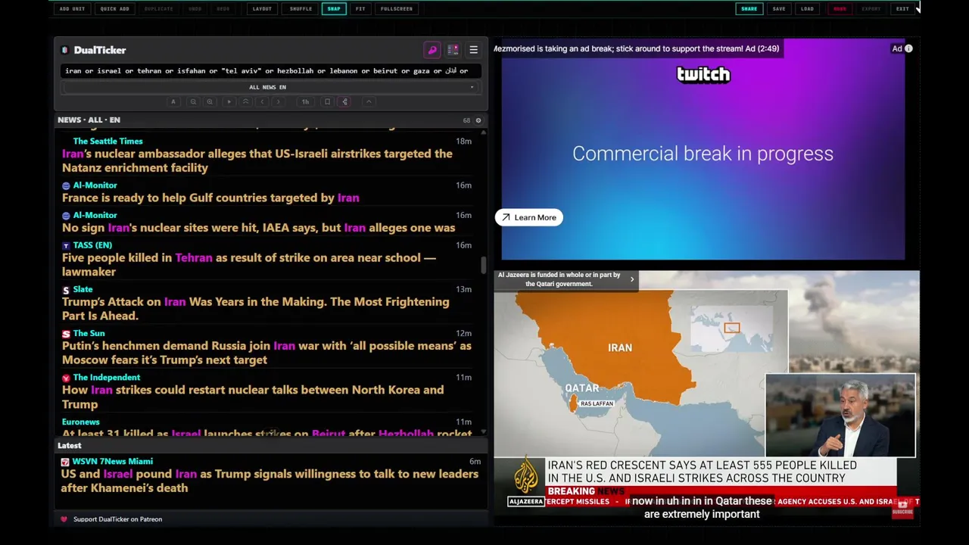Click the zoom in magnifier icon

[x=210, y=101]
